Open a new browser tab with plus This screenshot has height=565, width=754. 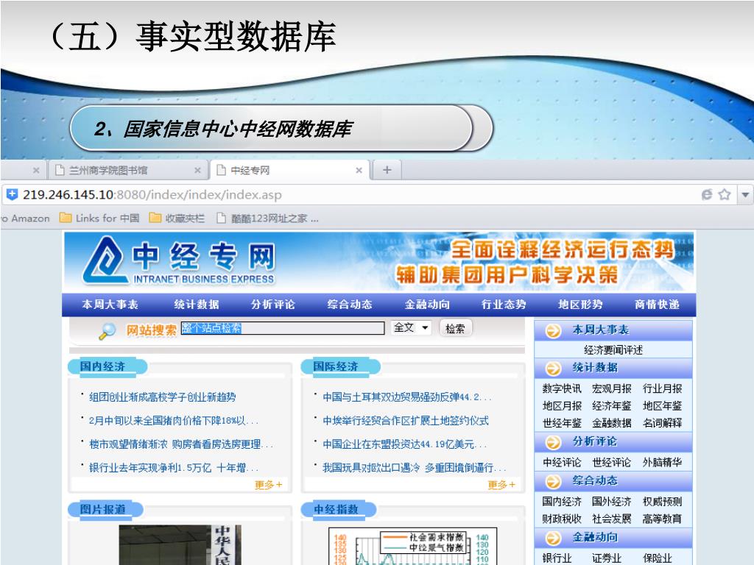(387, 170)
